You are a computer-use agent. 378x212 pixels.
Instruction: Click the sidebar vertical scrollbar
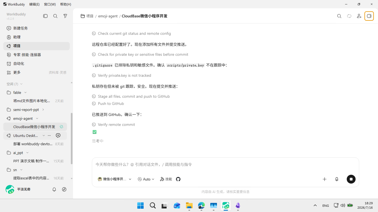click(72, 139)
